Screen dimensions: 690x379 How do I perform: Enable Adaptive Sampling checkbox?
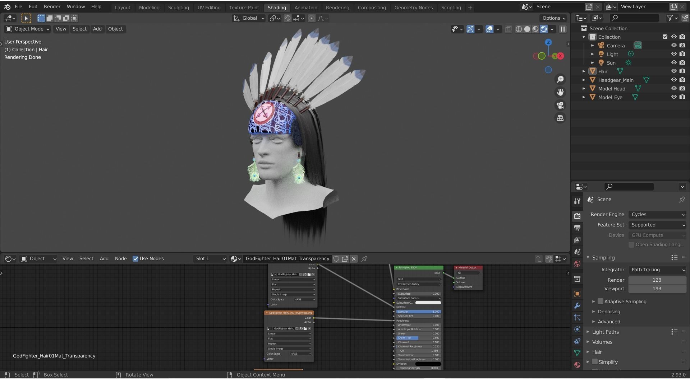[x=600, y=301]
